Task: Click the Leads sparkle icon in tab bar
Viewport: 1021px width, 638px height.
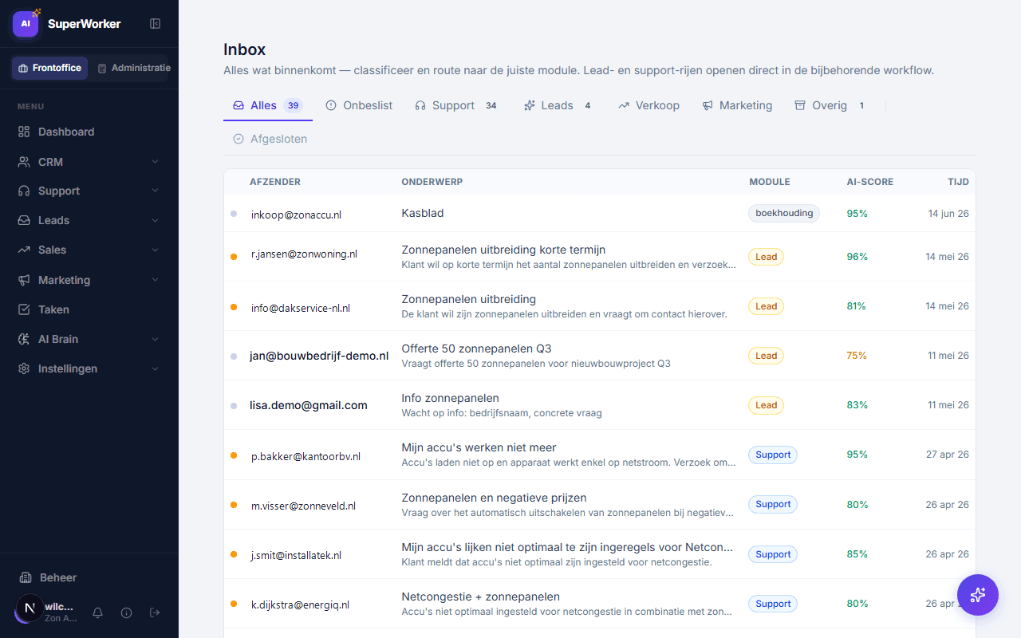Action: pos(530,105)
